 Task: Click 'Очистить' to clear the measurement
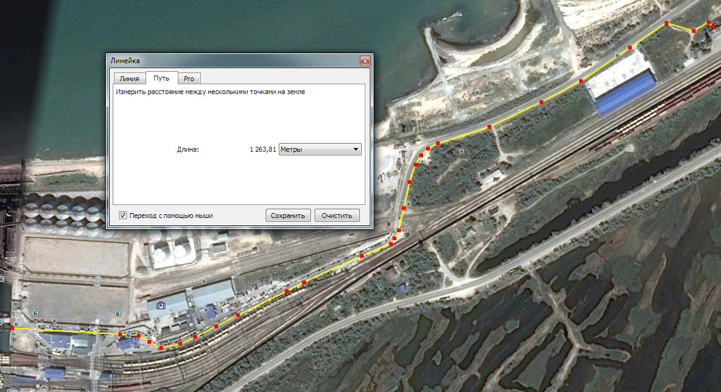click(x=336, y=216)
